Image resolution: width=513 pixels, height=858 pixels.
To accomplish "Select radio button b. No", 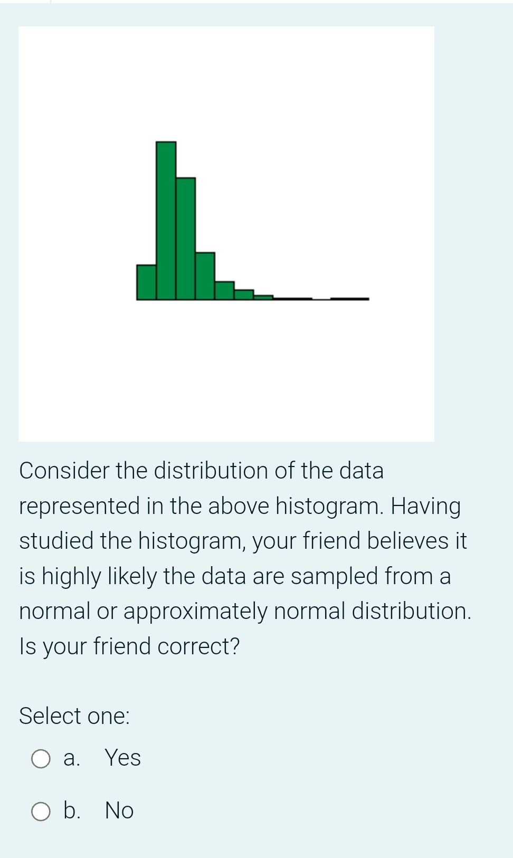I will coord(41,812).
